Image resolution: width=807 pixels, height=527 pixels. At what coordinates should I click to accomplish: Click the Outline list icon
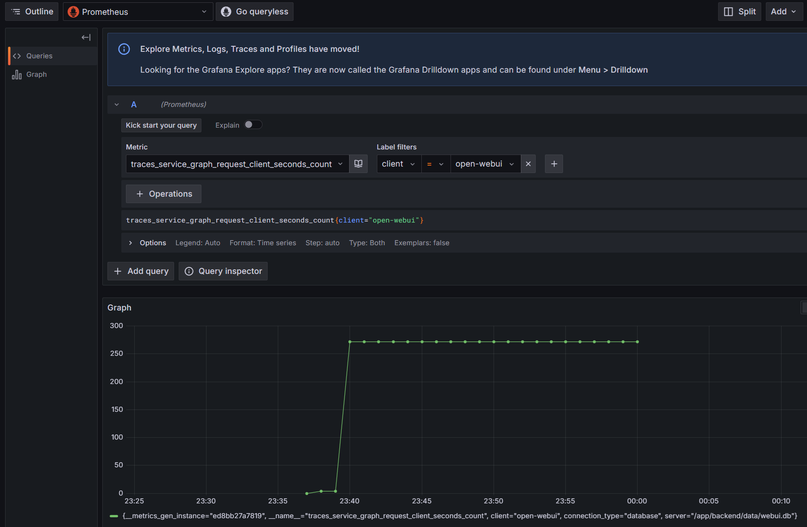16,12
